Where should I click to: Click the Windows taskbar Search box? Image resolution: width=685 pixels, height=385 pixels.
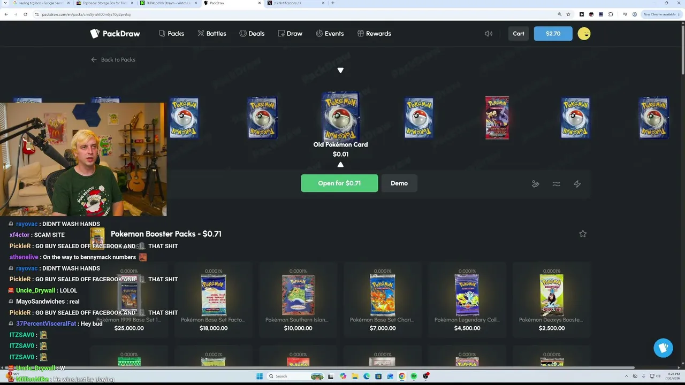(296, 376)
